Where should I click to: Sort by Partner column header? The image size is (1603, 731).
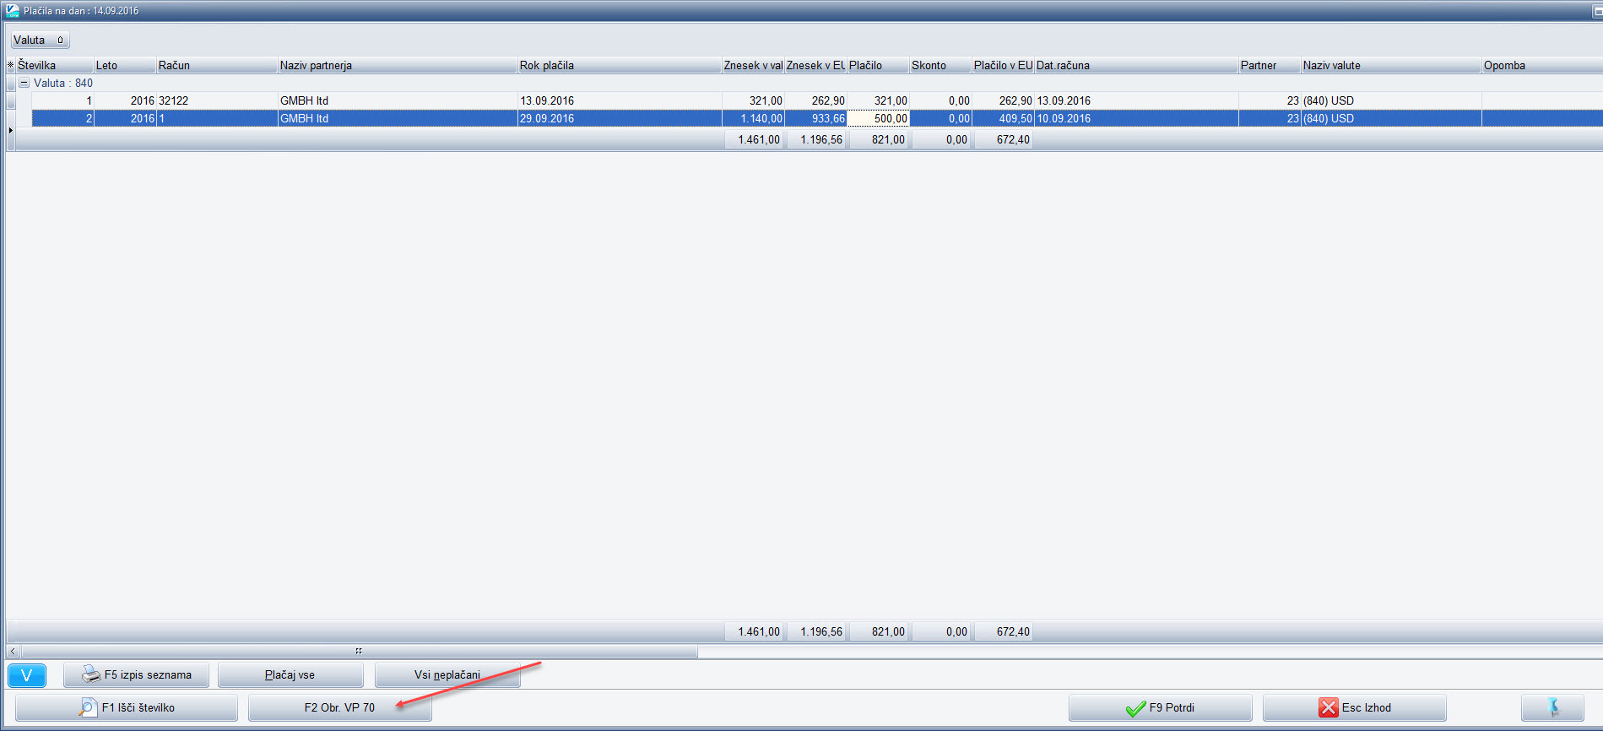pos(1270,65)
